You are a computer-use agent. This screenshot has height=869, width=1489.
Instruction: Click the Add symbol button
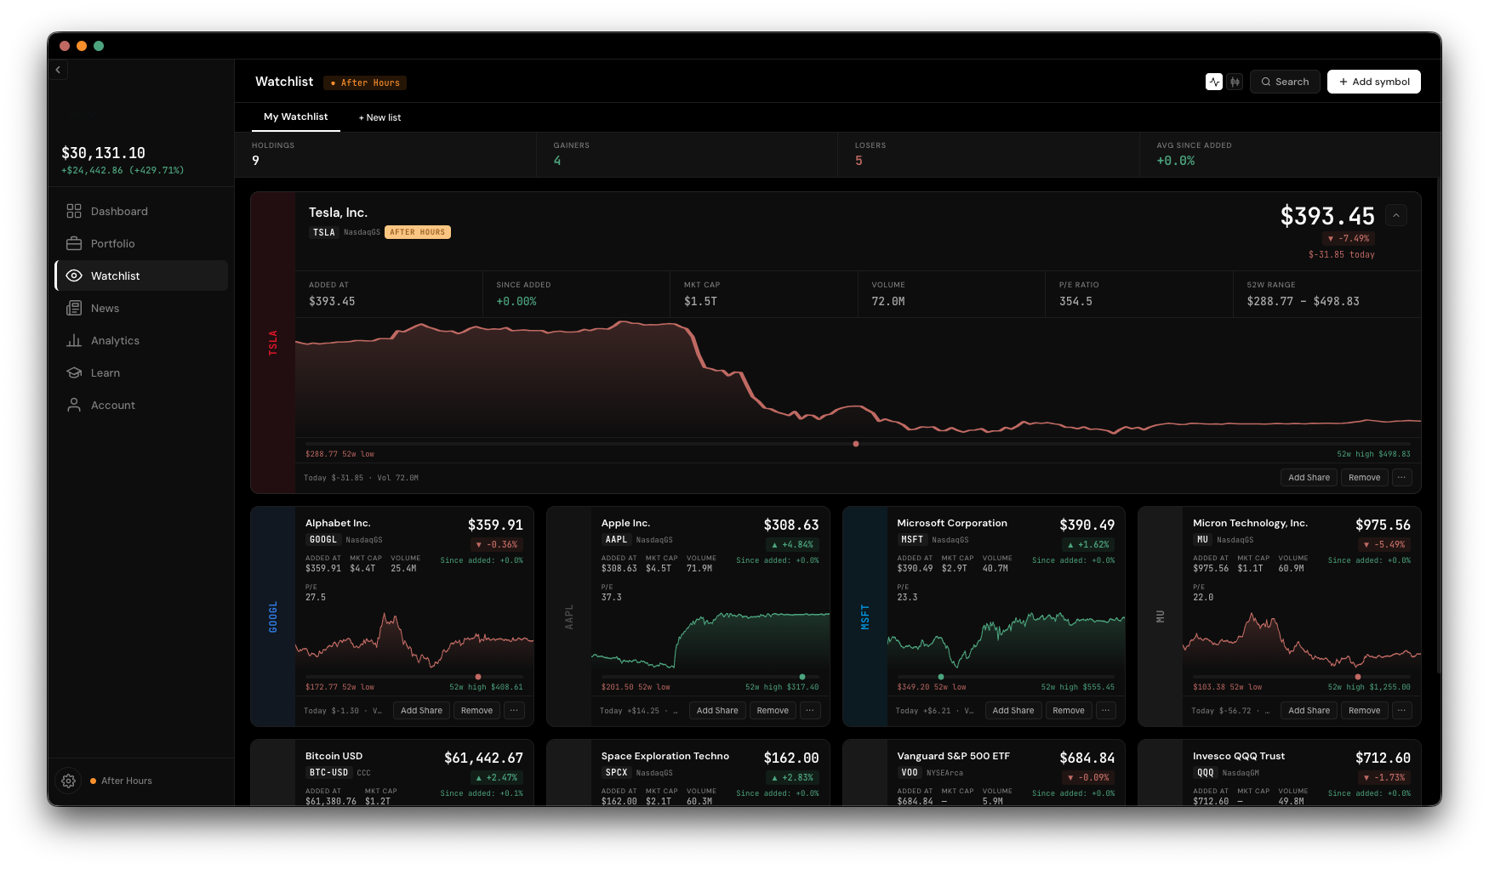[x=1373, y=82]
